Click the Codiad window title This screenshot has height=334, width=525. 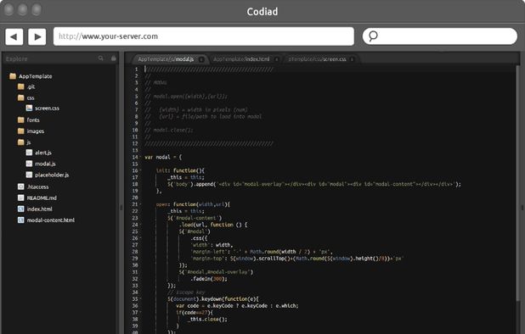click(262, 11)
